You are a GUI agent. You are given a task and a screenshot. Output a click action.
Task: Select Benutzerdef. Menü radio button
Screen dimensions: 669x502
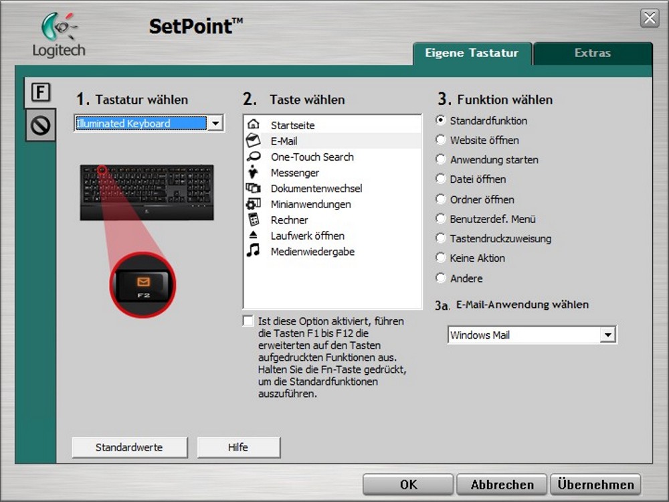pyautogui.click(x=440, y=219)
